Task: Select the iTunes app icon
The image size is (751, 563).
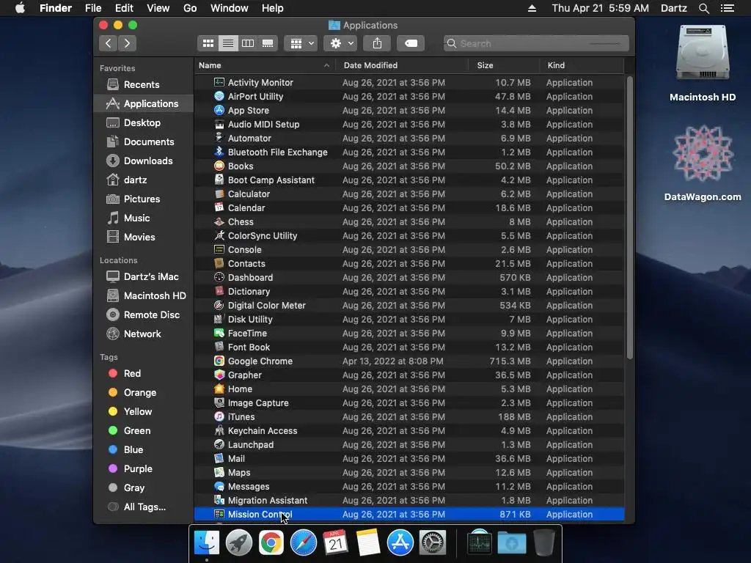Action: point(219,416)
